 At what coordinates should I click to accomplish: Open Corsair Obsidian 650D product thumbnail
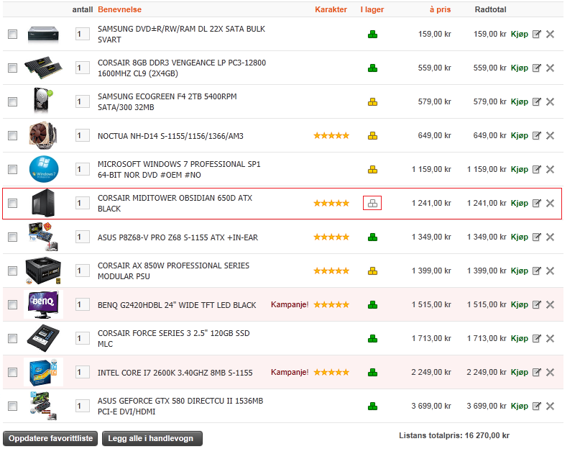click(x=43, y=203)
